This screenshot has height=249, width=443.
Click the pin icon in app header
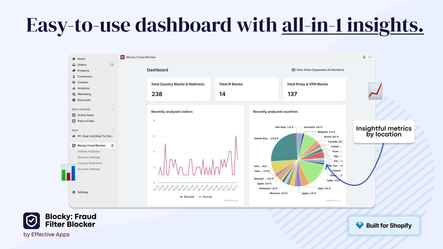click(364, 57)
